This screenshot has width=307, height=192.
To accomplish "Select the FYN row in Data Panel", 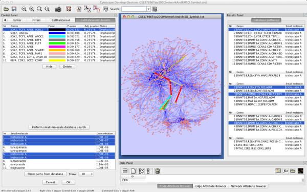I will (x=211, y=180).
